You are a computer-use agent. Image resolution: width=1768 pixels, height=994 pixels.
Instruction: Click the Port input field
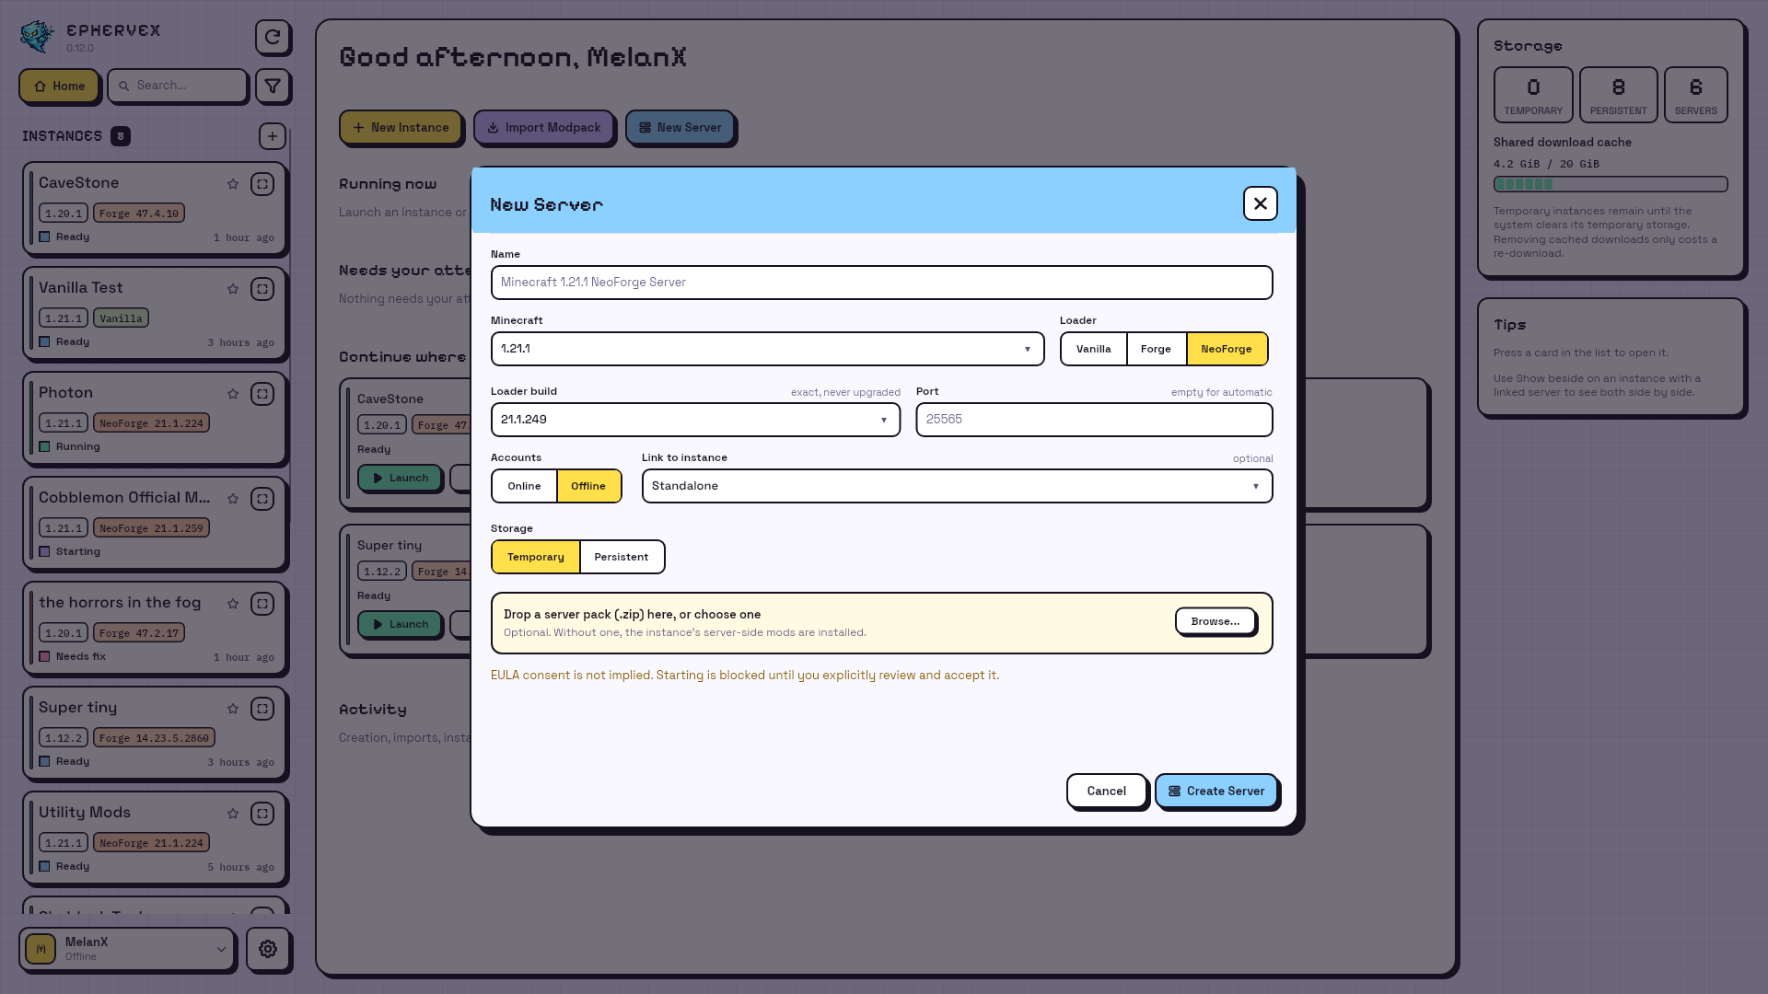[1094, 420]
